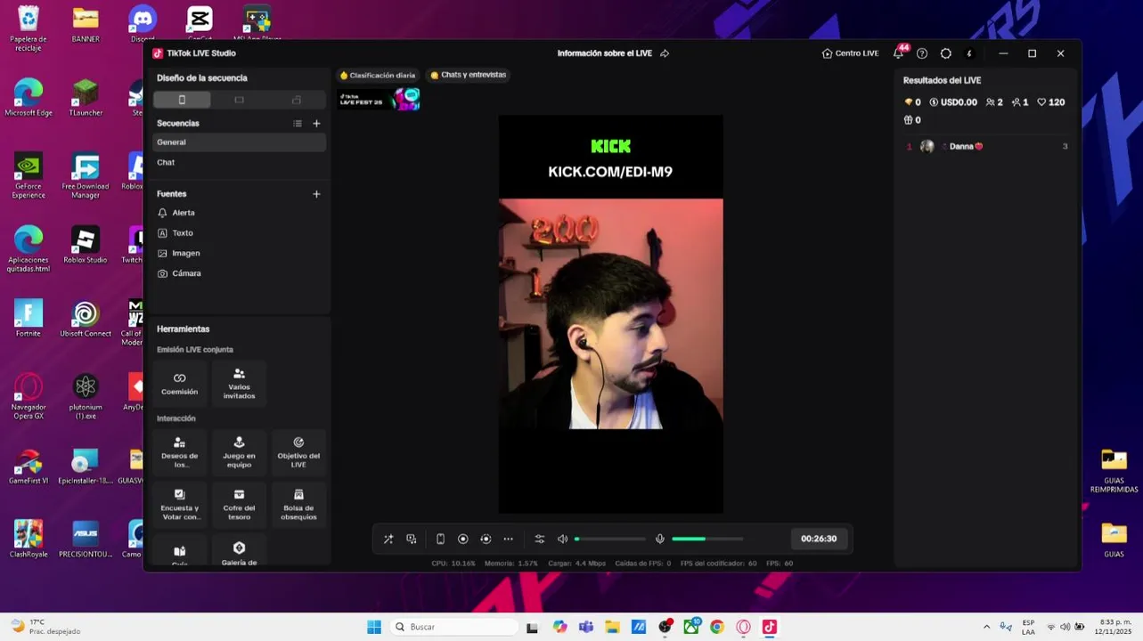Open the Fortnite desktop shortcut
1143x641 pixels.
[29, 319]
